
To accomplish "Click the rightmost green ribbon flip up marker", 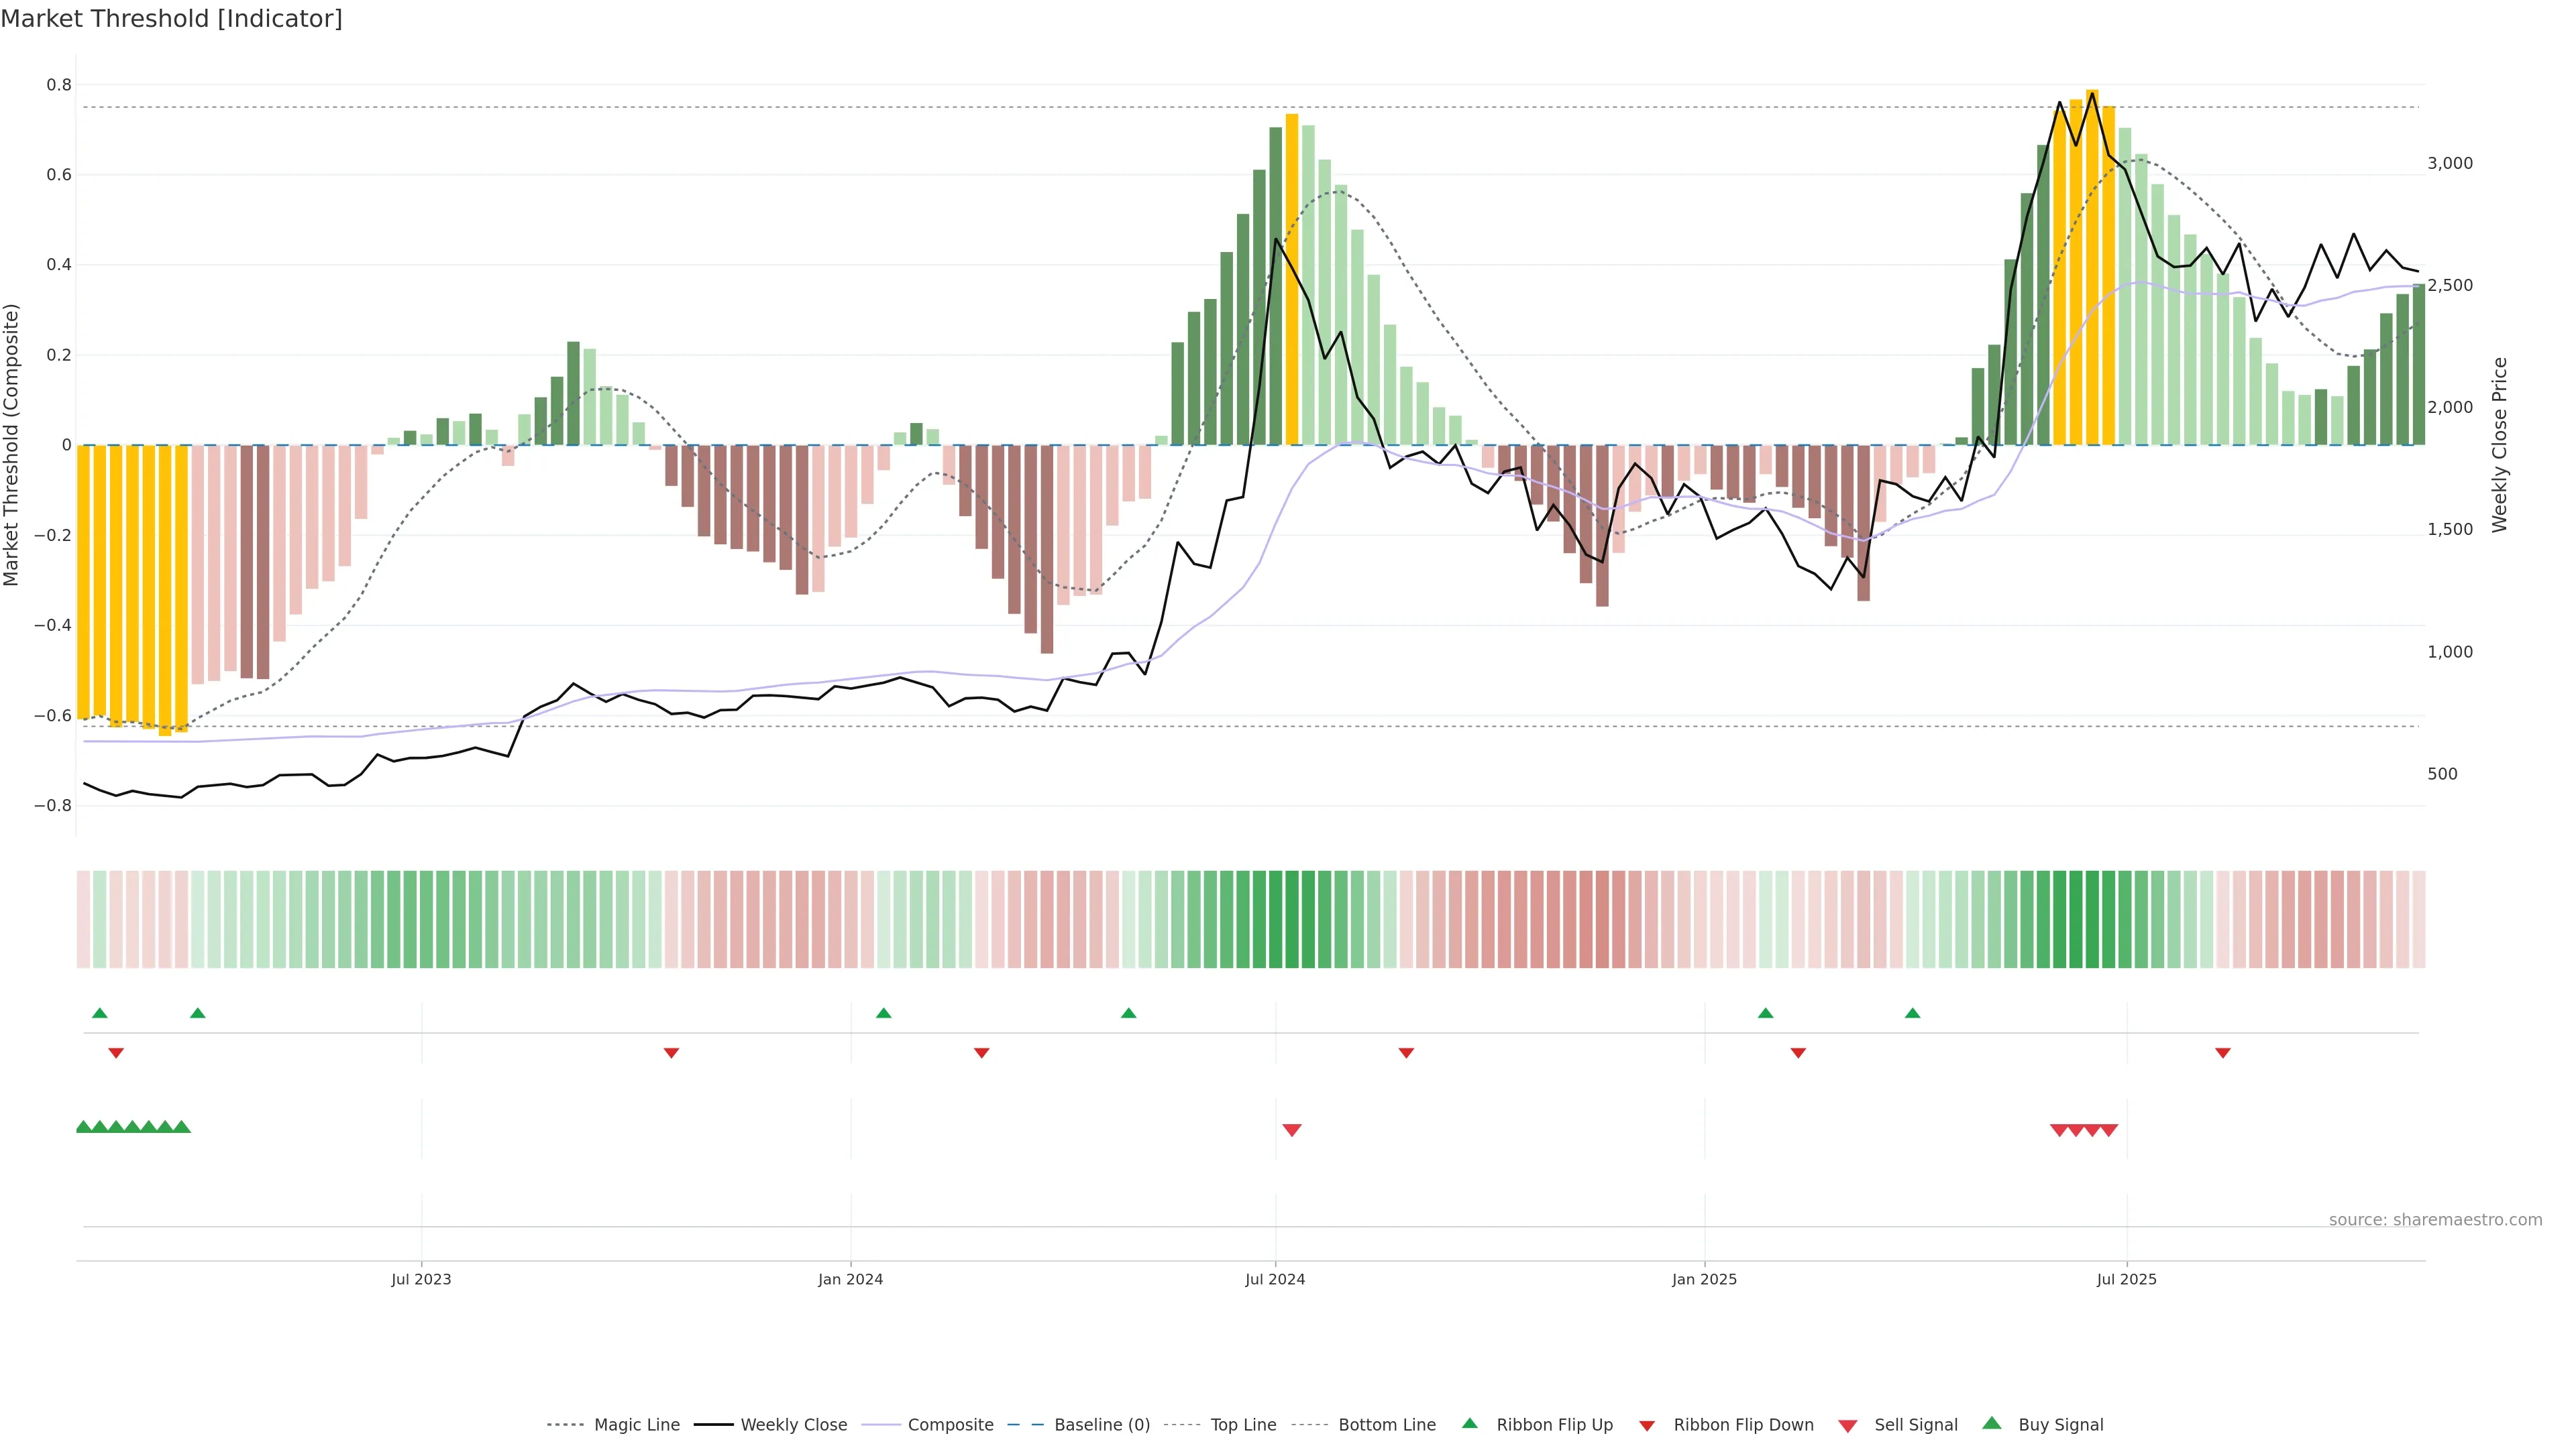I will (x=1913, y=1014).
